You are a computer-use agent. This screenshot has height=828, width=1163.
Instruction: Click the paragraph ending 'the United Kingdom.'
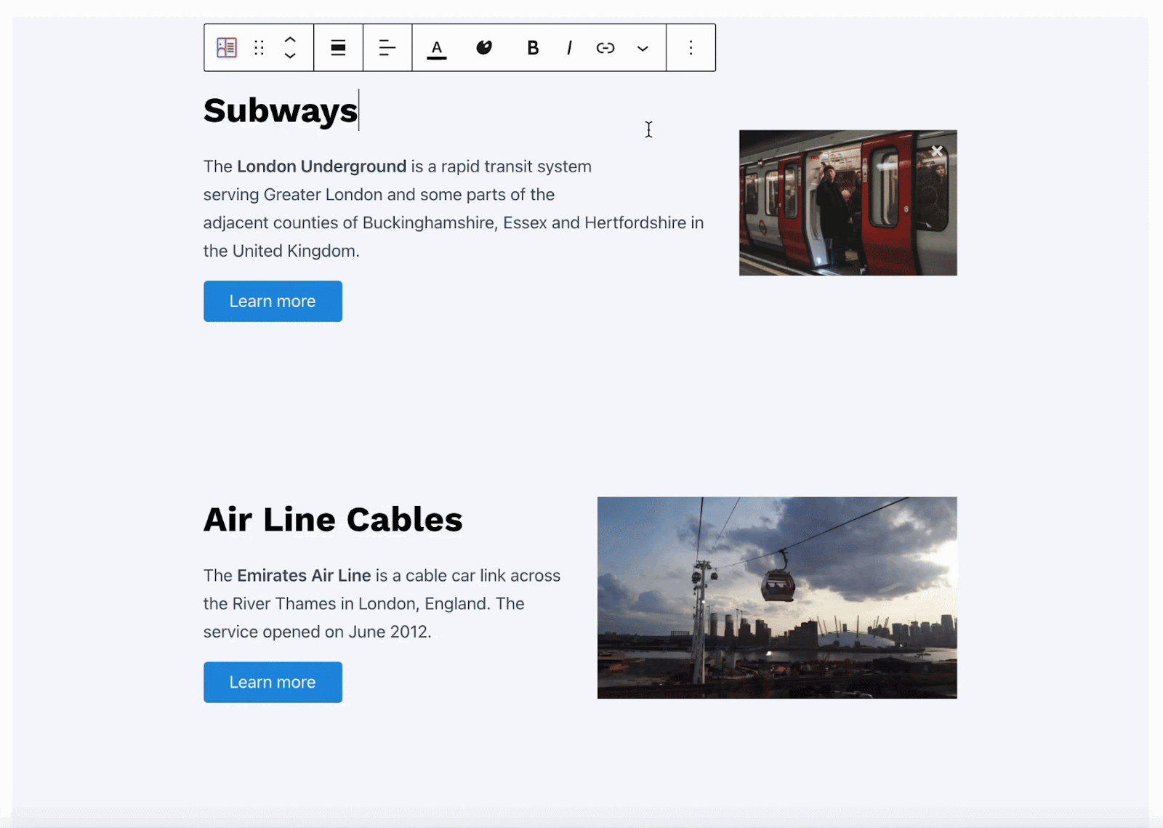click(x=454, y=209)
